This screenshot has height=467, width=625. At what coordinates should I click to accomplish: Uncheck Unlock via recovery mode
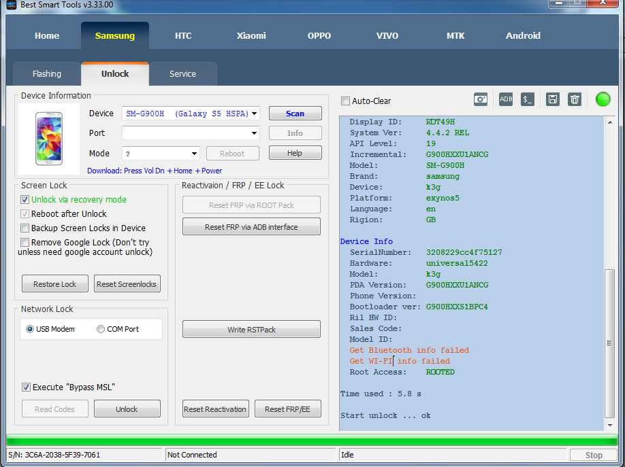pos(25,199)
